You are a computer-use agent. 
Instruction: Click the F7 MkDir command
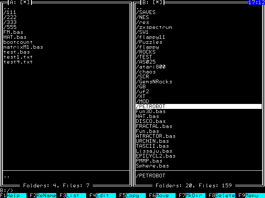pos(188,196)
